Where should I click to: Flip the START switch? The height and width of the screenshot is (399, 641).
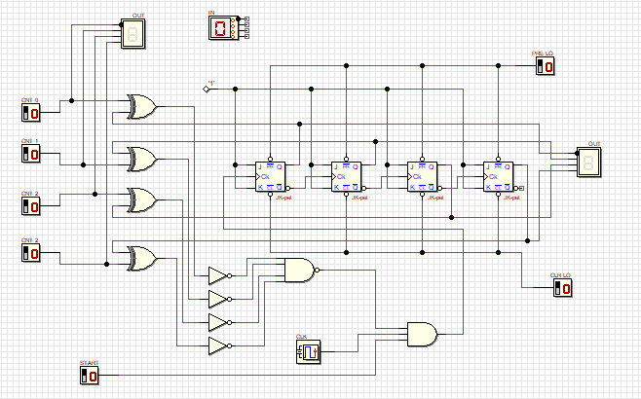(89, 374)
